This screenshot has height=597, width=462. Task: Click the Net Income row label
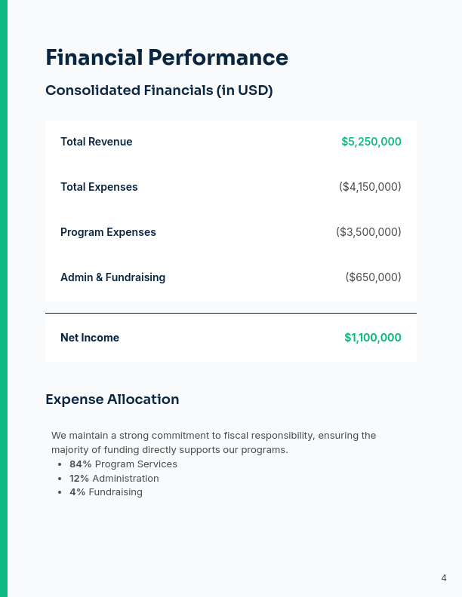90,338
